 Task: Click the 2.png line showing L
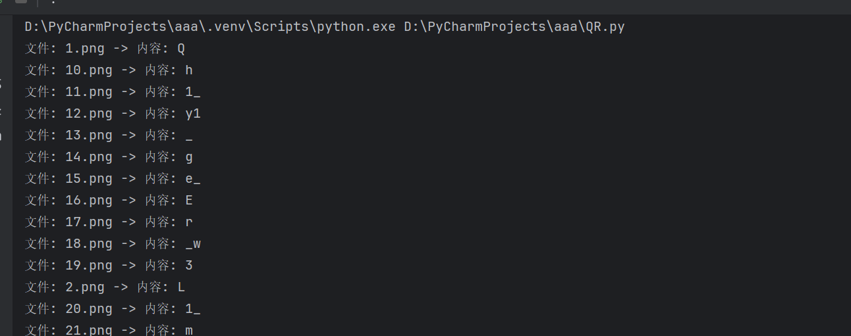(105, 287)
